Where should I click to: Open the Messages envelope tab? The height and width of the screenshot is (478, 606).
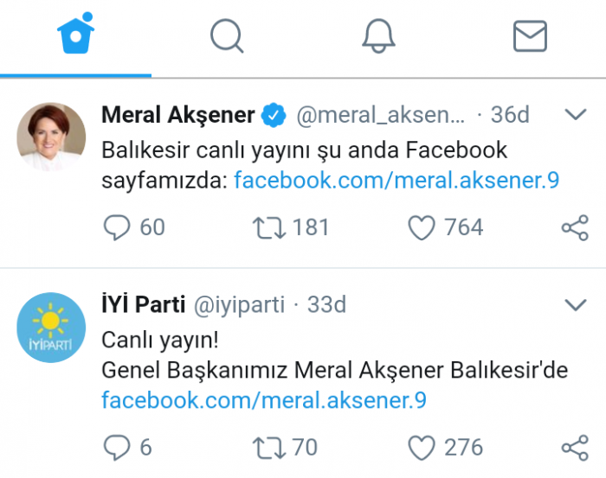click(x=530, y=36)
